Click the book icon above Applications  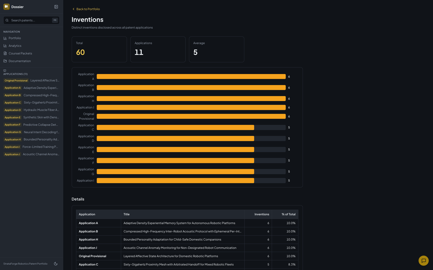5,70
